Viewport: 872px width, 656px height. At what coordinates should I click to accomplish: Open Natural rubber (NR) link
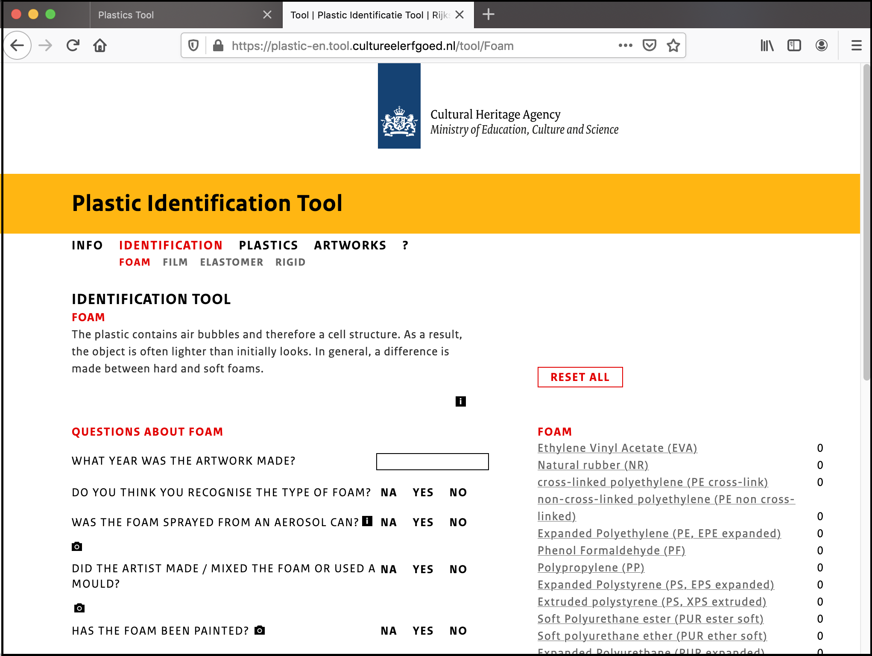593,465
